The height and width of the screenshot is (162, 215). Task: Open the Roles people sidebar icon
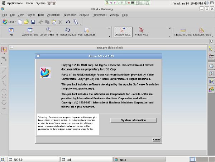pyautogui.click(x=211, y=89)
